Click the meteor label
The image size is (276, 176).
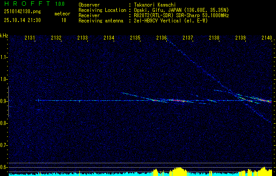(x=62, y=14)
